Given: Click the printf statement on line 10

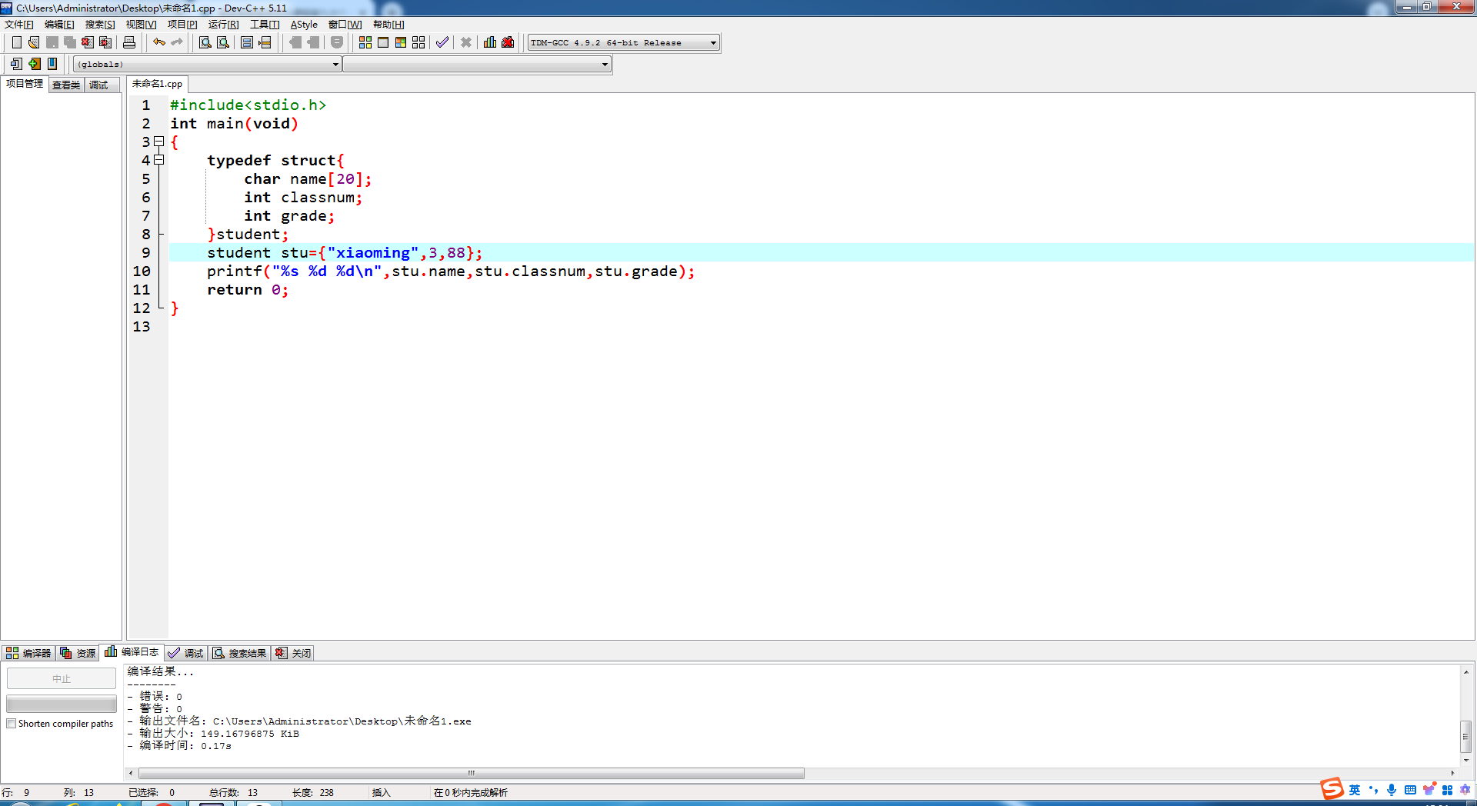Looking at the screenshot, I should 451,271.
